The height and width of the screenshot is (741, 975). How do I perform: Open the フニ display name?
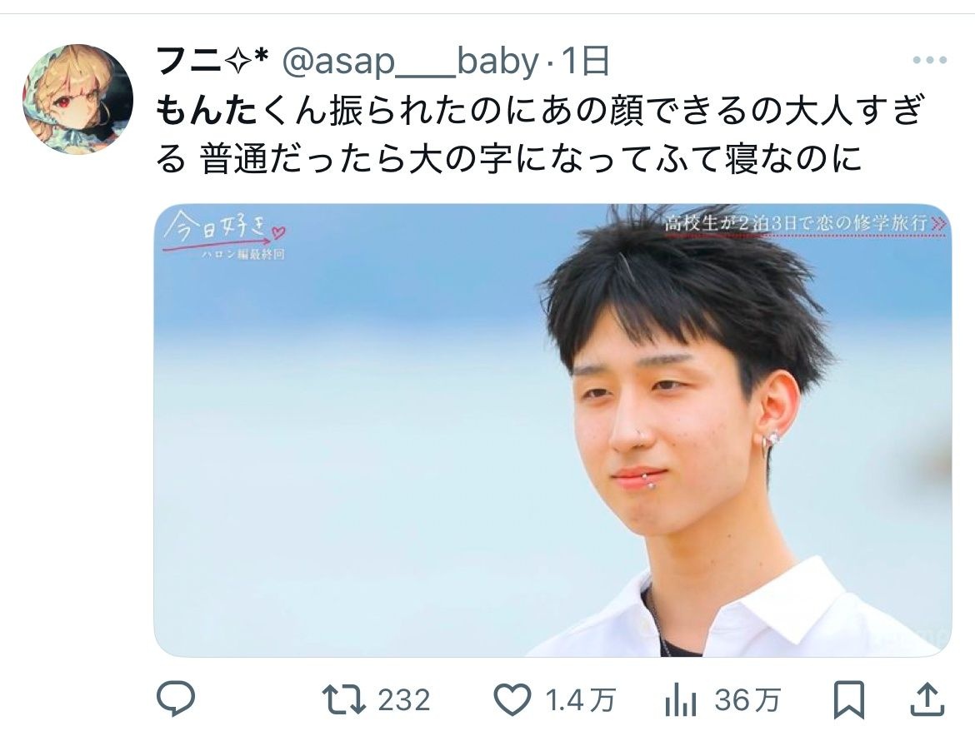coord(212,61)
